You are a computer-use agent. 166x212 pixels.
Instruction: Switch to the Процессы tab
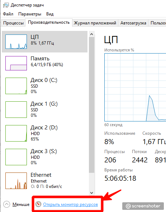pyautogui.click(x=13, y=23)
